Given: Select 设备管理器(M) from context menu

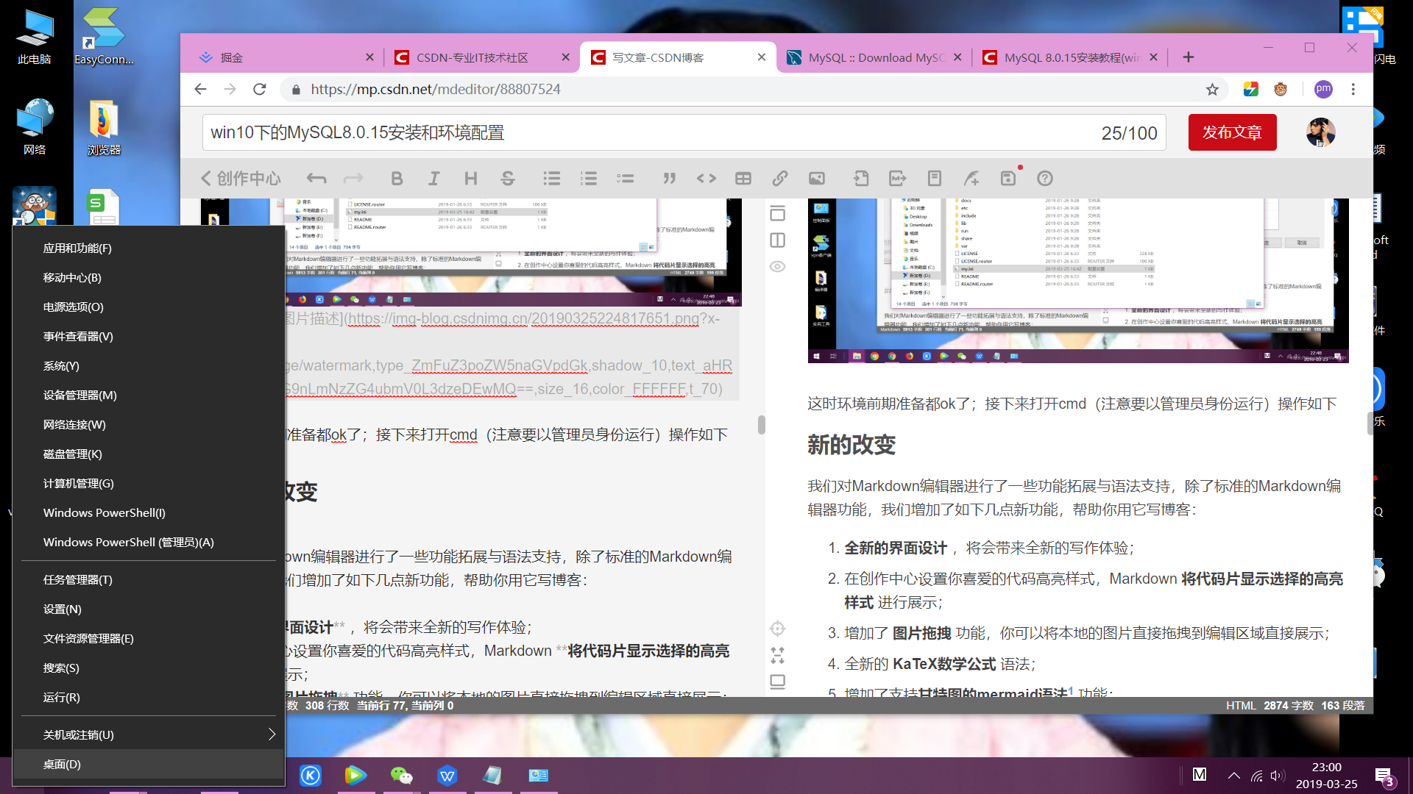Looking at the screenshot, I should pyautogui.click(x=79, y=395).
